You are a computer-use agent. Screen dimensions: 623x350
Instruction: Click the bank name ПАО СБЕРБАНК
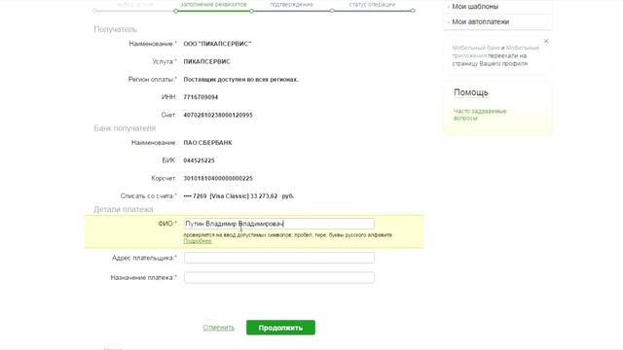(207, 143)
